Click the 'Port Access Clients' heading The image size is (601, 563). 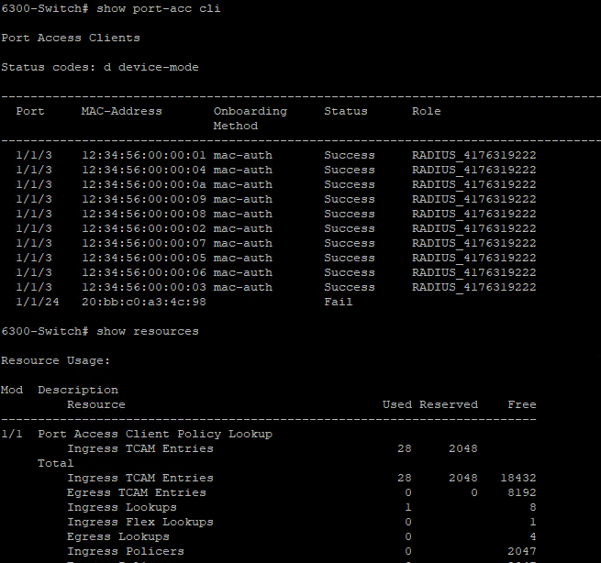[71, 38]
